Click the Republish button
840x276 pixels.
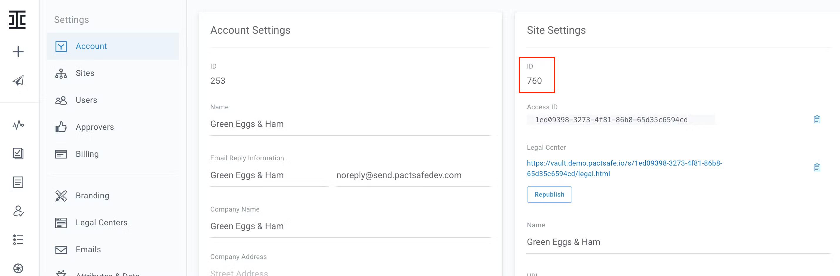click(x=549, y=194)
